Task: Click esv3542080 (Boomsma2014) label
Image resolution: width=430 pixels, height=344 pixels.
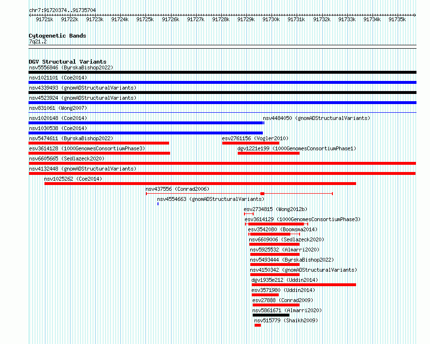Action: [283, 229]
